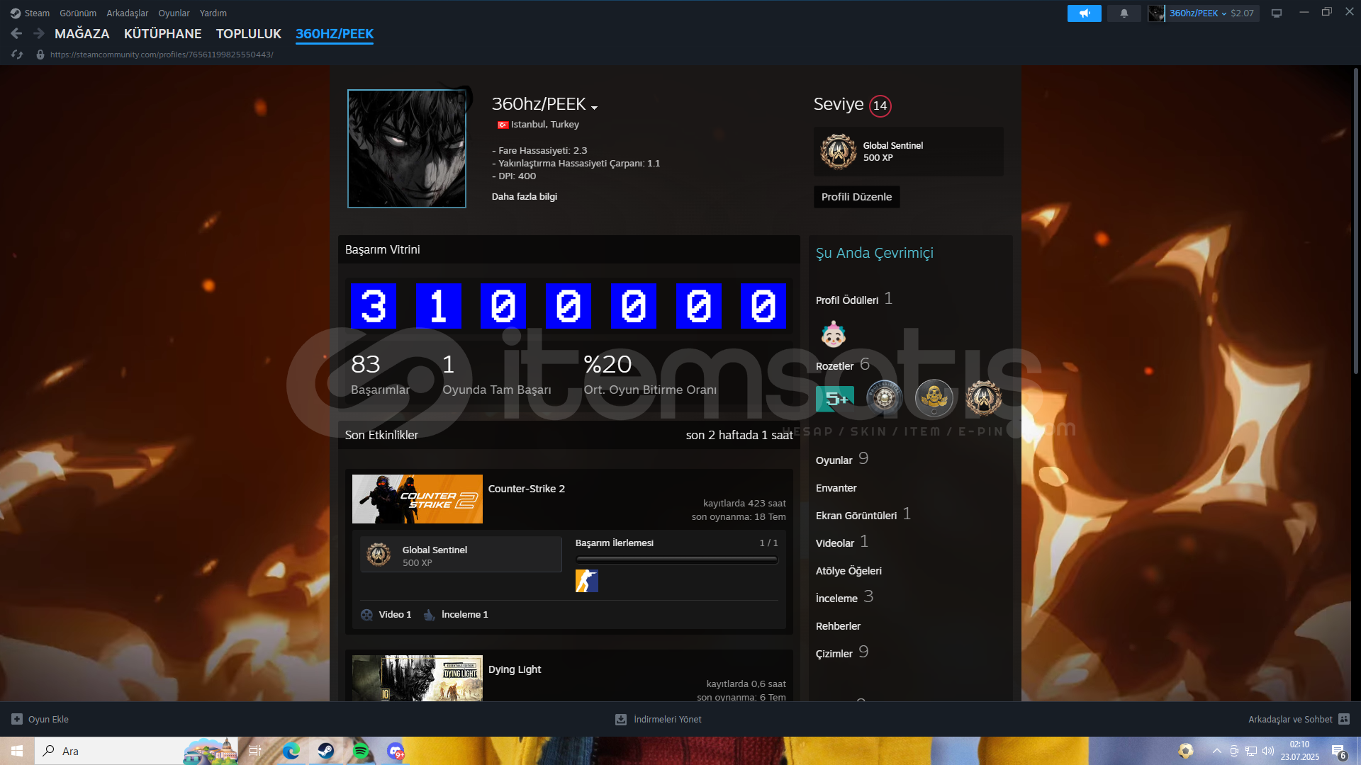1361x765 pixels.
Task: Go to the TOPLULUK tab
Action: pyautogui.click(x=249, y=33)
